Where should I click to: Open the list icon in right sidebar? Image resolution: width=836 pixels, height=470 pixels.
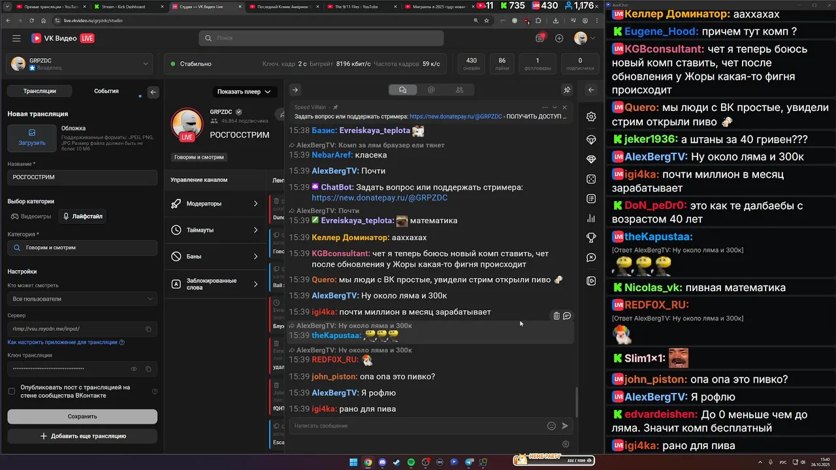(591, 198)
